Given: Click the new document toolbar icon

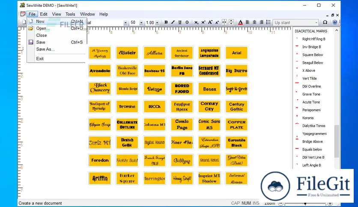Looking at the screenshot, I should (x=24, y=22).
